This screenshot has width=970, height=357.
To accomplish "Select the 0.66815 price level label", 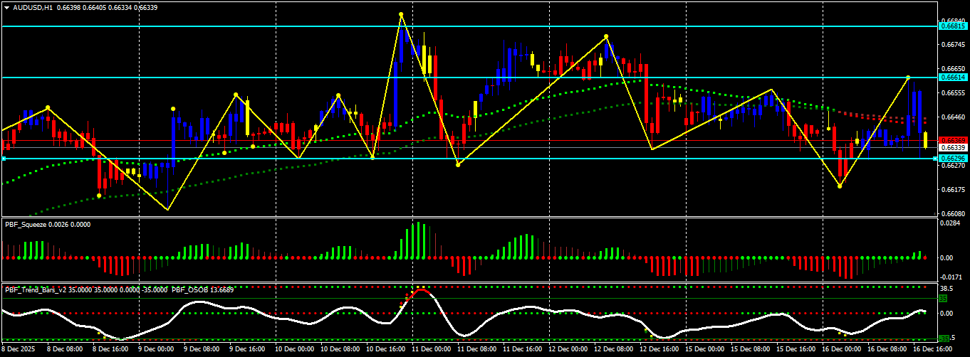I will (x=953, y=26).
